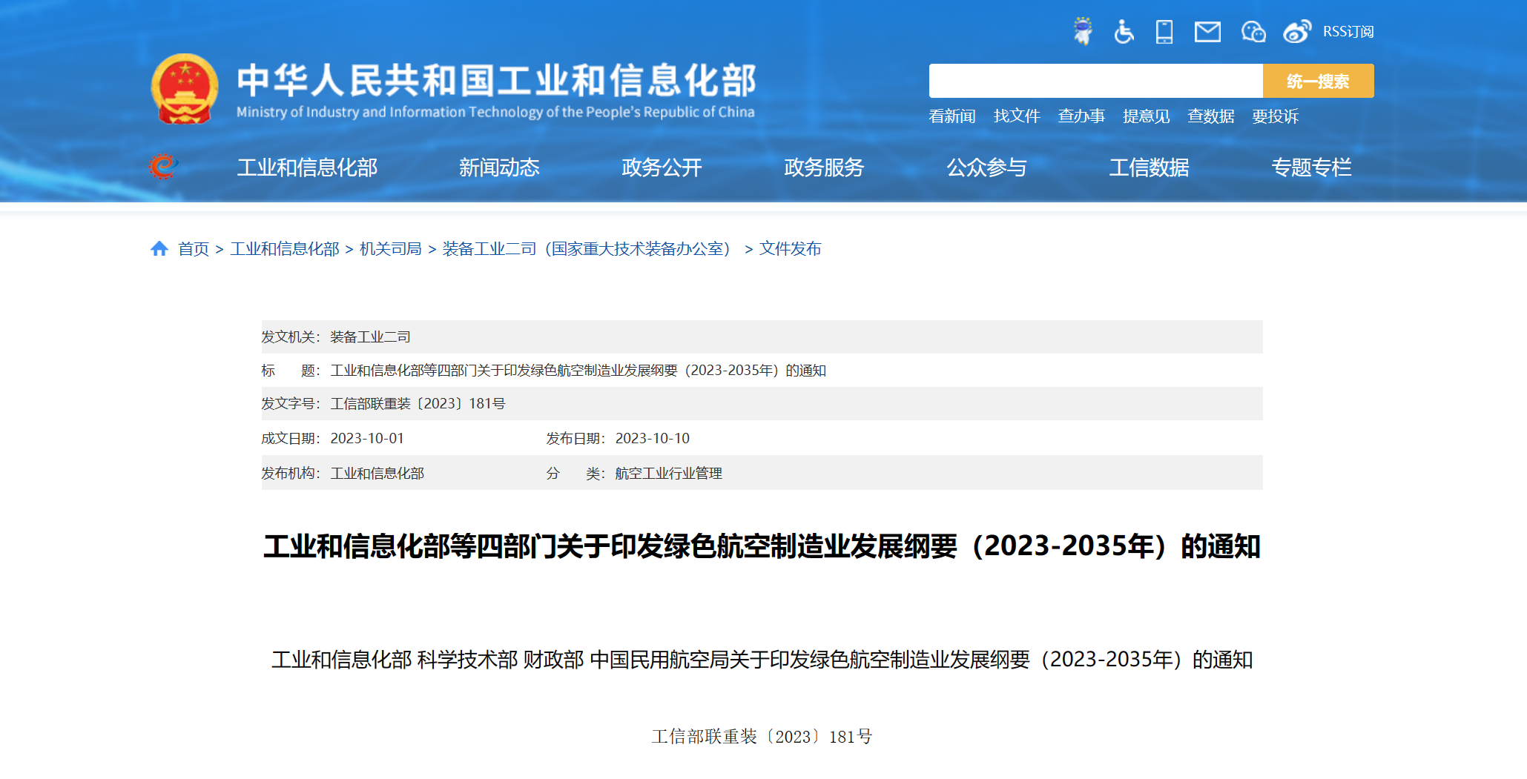The image size is (1527, 779).
Task: Click the RSS订阅 link
Action: [x=1348, y=32]
